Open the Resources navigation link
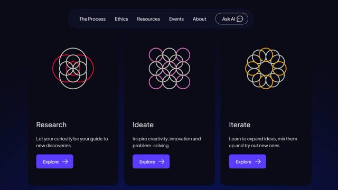The width and height of the screenshot is (338, 190). (x=148, y=19)
